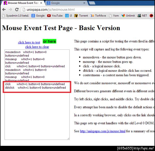Screen dimensions: 155x151
Task: Click the 'mousedown - the mouse button goes down' bullet
Action: [112, 57]
